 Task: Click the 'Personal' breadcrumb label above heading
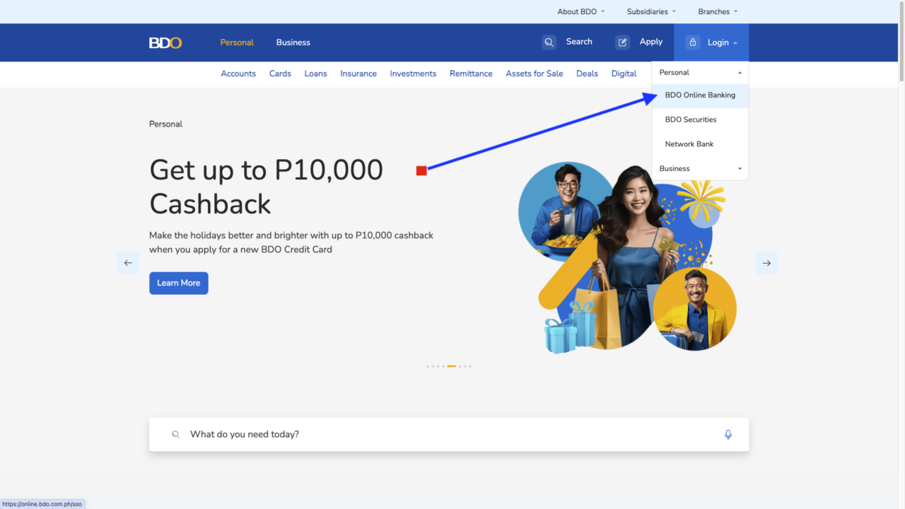click(x=165, y=124)
